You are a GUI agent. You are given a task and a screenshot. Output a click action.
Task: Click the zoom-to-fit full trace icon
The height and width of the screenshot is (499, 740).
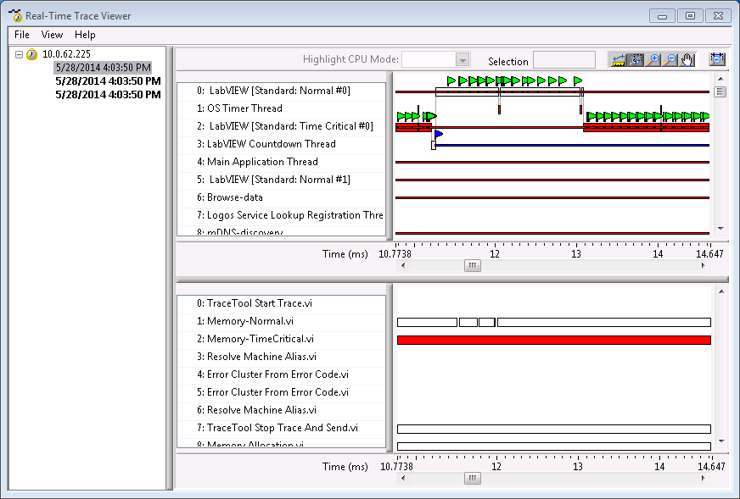click(717, 60)
